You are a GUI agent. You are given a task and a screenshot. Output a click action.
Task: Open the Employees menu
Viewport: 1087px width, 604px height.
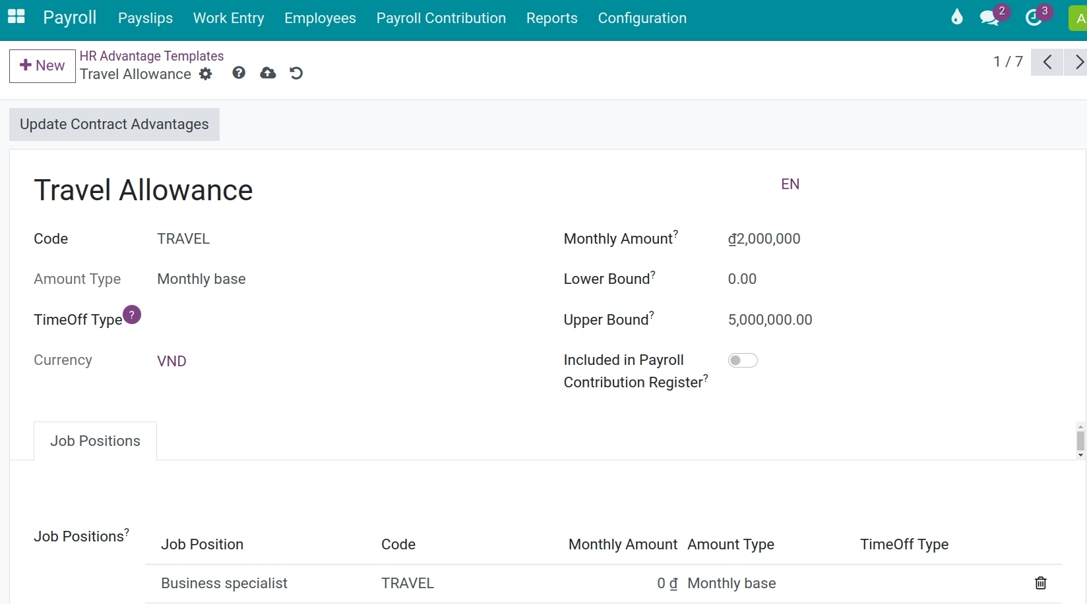320,18
